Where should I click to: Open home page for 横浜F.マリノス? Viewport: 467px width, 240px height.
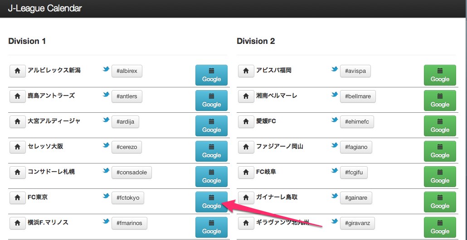[18, 223]
